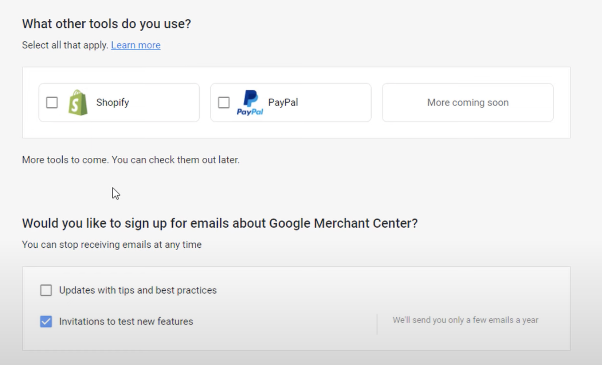
Task: Click the Shopify shopping bag logo
Action: tap(78, 103)
